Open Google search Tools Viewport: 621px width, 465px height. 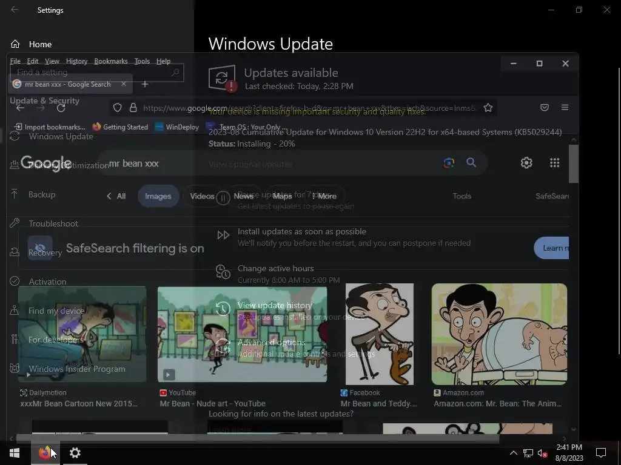point(462,196)
